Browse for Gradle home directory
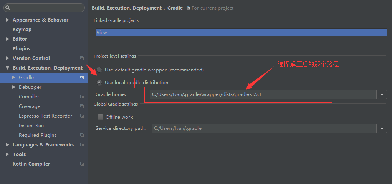Image resolution: width=392 pixels, height=184 pixels. coord(382,94)
